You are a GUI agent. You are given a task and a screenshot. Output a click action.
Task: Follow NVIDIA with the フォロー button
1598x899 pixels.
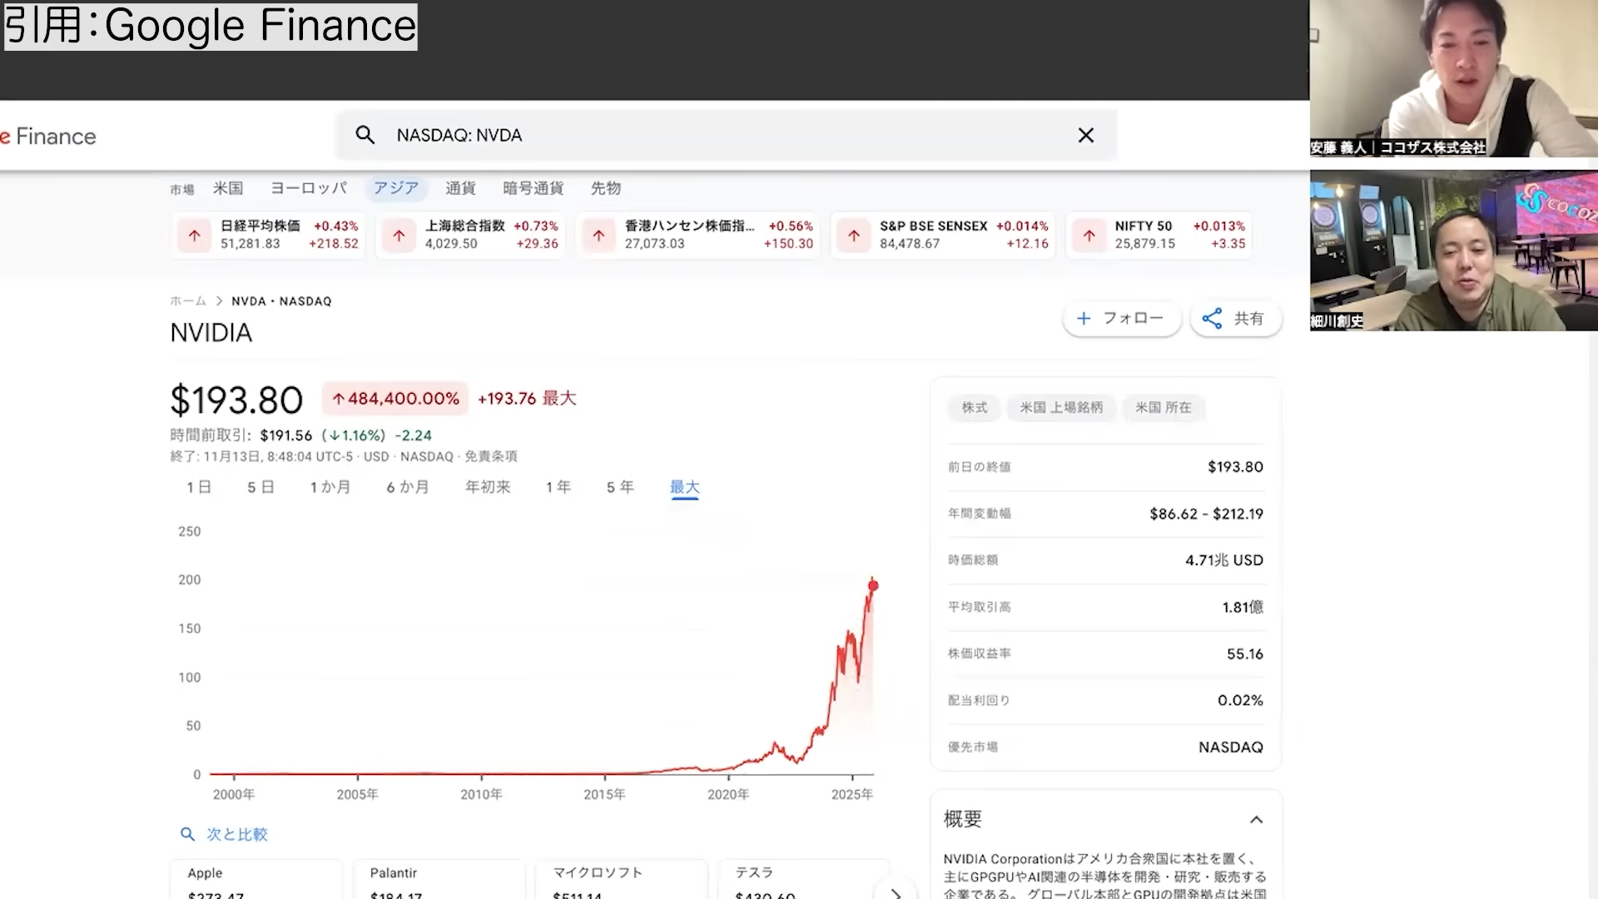click(x=1122, y=318)
